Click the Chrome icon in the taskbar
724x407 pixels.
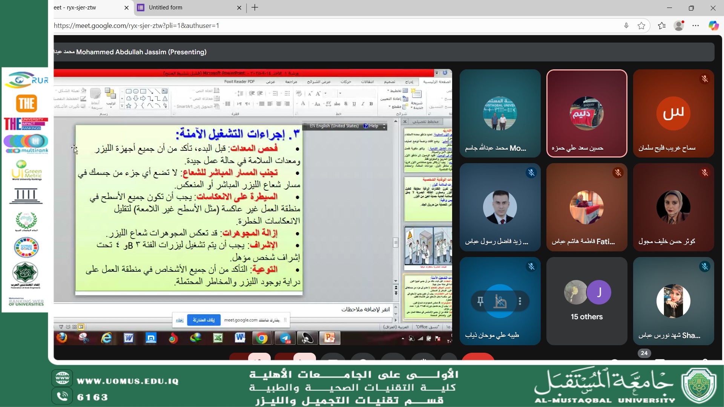[262, 338]
